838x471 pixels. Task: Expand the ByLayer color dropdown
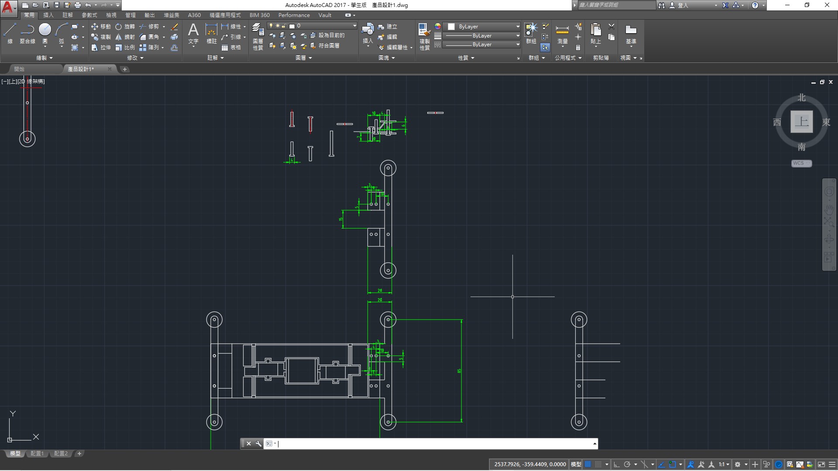click(518, 27)
